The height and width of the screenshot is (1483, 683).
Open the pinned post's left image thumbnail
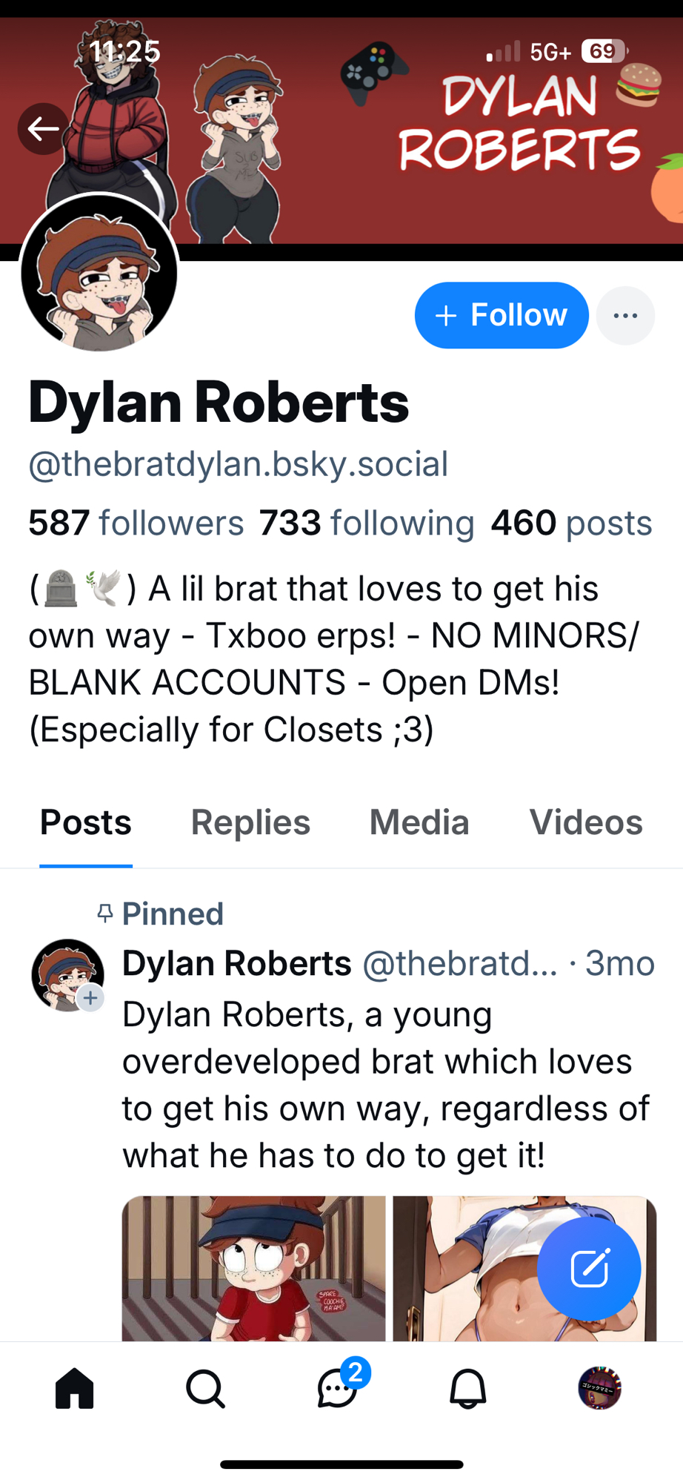click(254, 1268)
